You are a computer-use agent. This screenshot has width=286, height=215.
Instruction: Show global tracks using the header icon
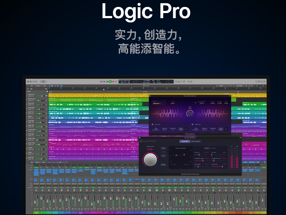tap(46, 89)
